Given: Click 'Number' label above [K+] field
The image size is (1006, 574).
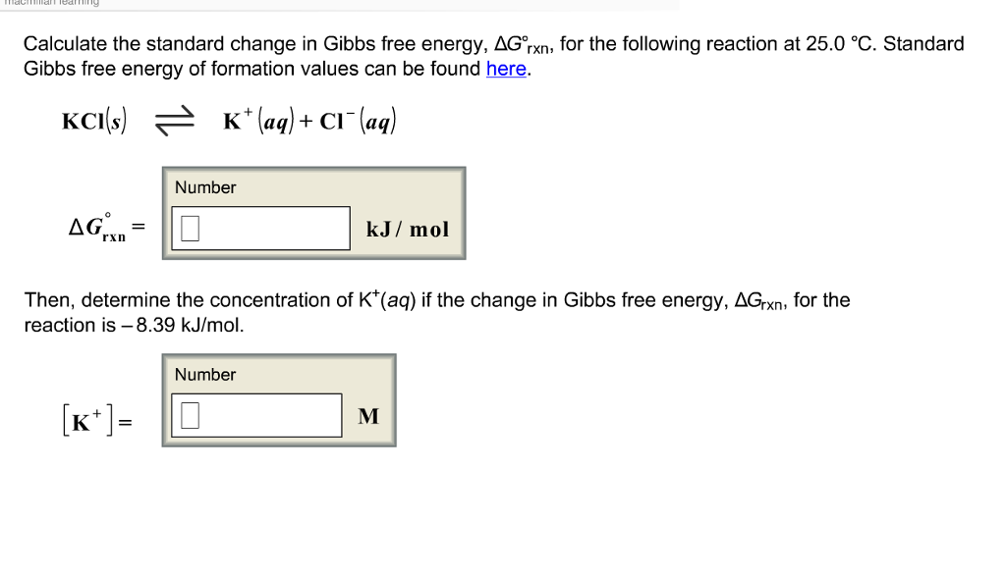Looking at the screenshot, I should coord(205,374).
